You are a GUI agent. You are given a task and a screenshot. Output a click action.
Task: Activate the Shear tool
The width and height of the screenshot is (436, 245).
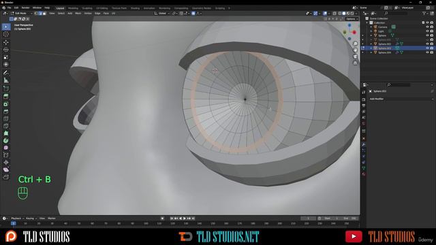6,169
